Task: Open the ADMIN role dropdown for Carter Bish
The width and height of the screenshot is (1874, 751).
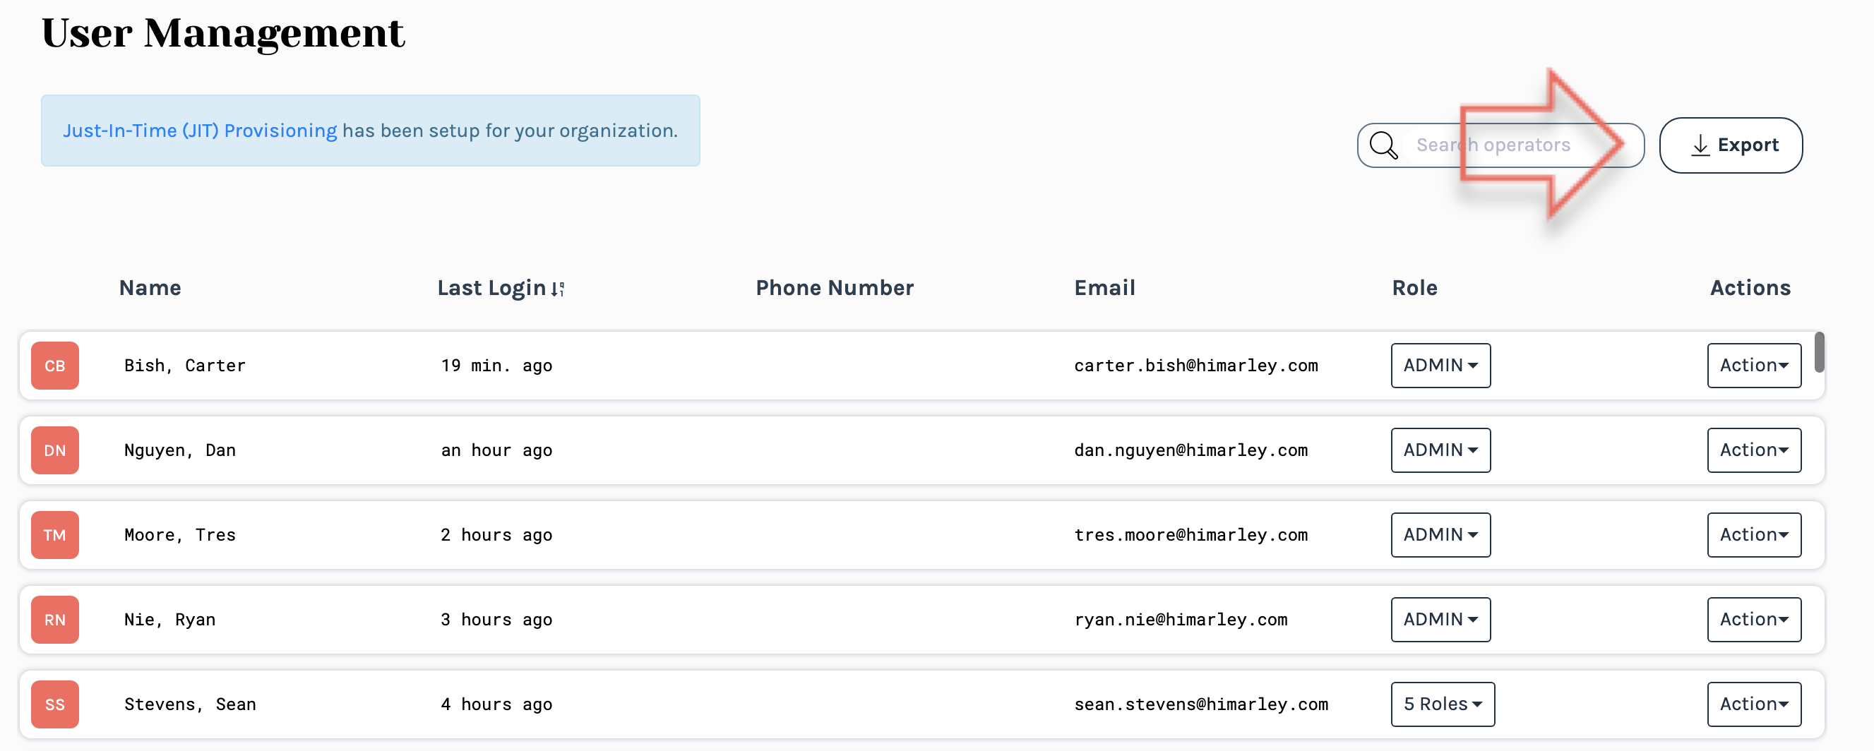Action: [1440, 366]
